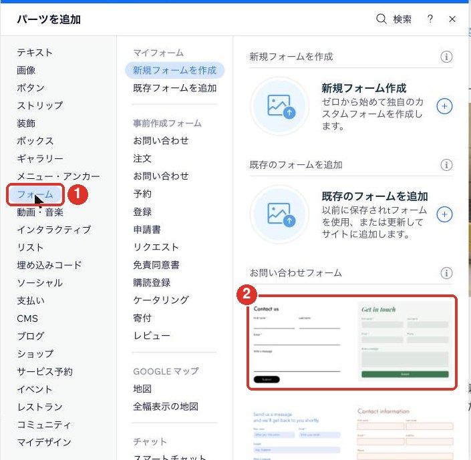Jump to 購読登録 forms
The height and width of the screenshot is (460, 471).
point(152,282)
